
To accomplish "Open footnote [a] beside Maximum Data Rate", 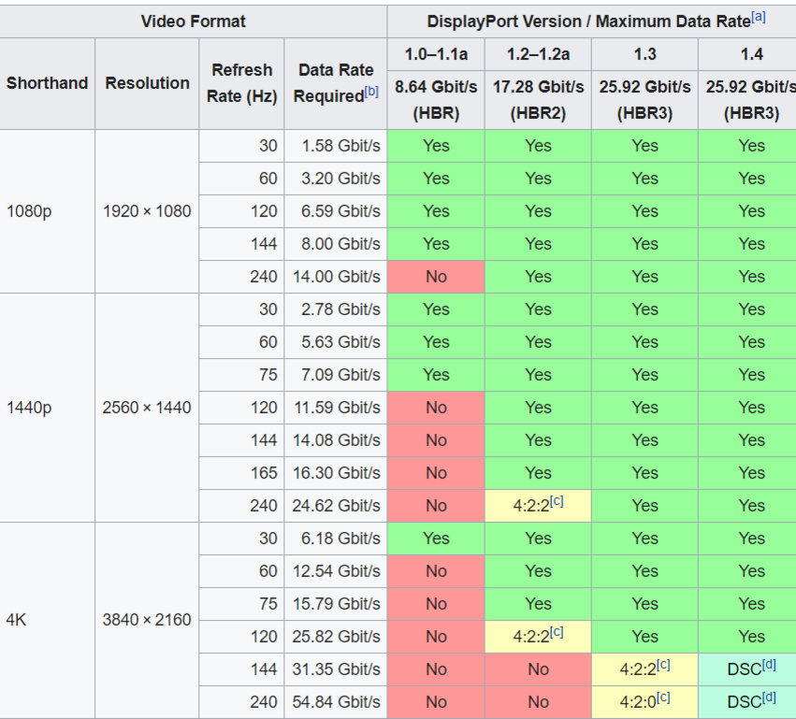I will point(759,17).
